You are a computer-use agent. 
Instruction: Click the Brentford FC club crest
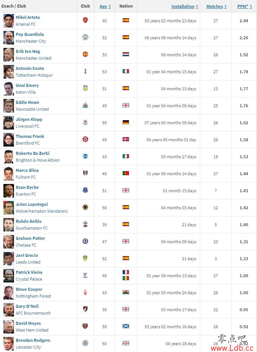click(85, 139)
